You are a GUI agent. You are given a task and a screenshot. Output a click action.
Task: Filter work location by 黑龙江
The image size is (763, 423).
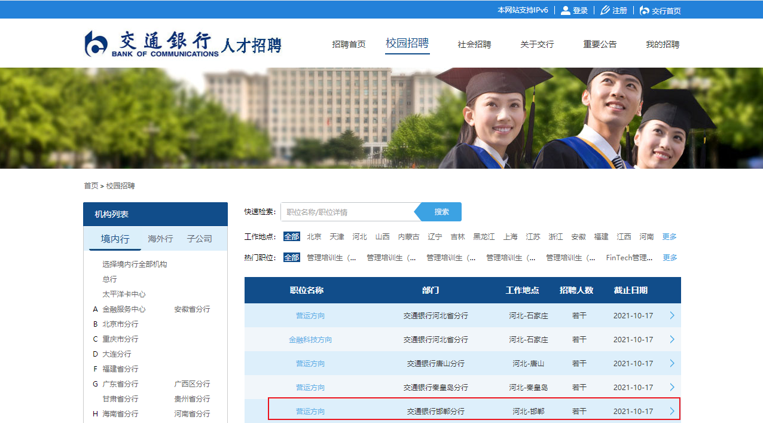pos(484,237)
